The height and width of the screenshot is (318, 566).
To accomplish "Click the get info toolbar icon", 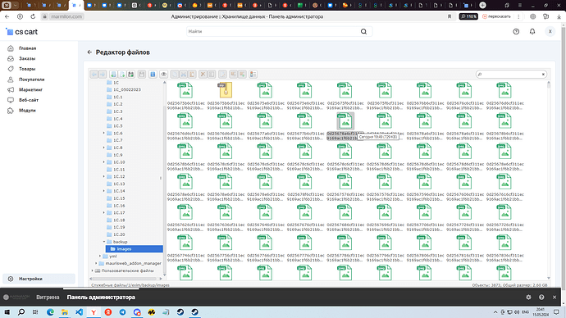I will [x=153, y=75].
